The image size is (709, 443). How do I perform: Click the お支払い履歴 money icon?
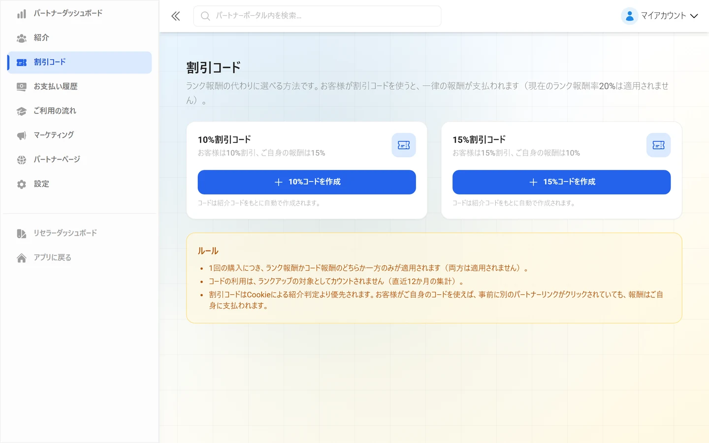21,87
